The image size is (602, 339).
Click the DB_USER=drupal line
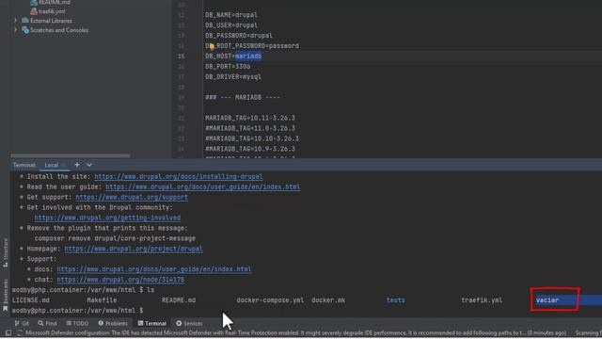[x=231, y=25]
